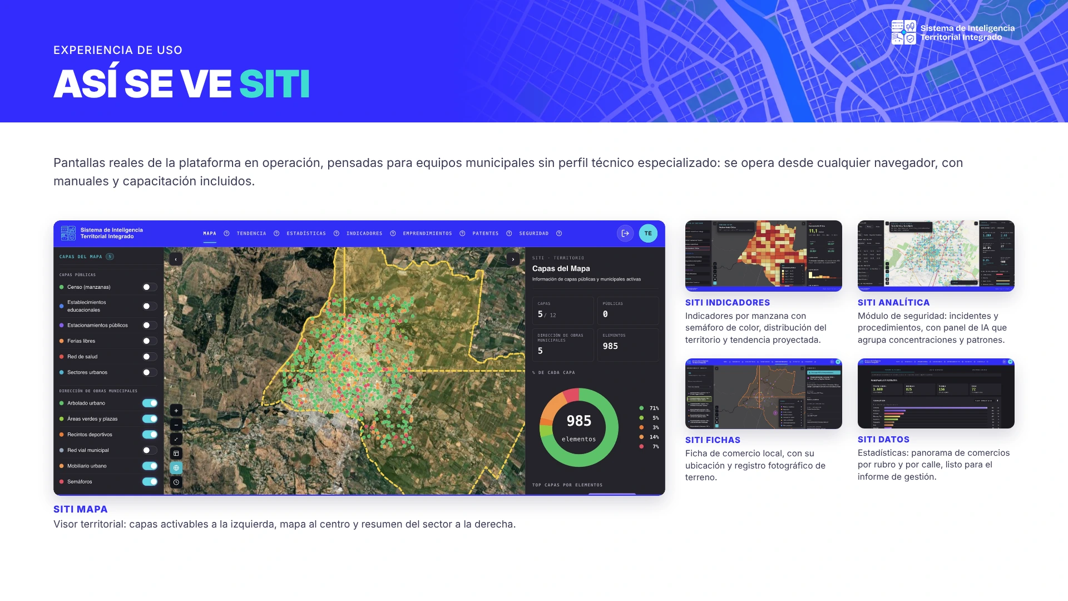This screenshot has height=601, width=1068.
Task: Enable the Estacionamientos públicos layer
Action: tap(150, 326)
